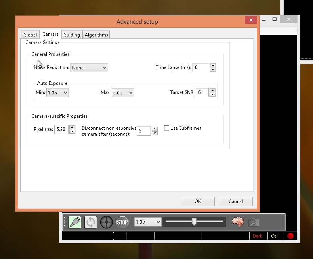Screen dimensions: 313x259
Task: Open the Noise Reduction dropdown
Action: pos(89,68)
